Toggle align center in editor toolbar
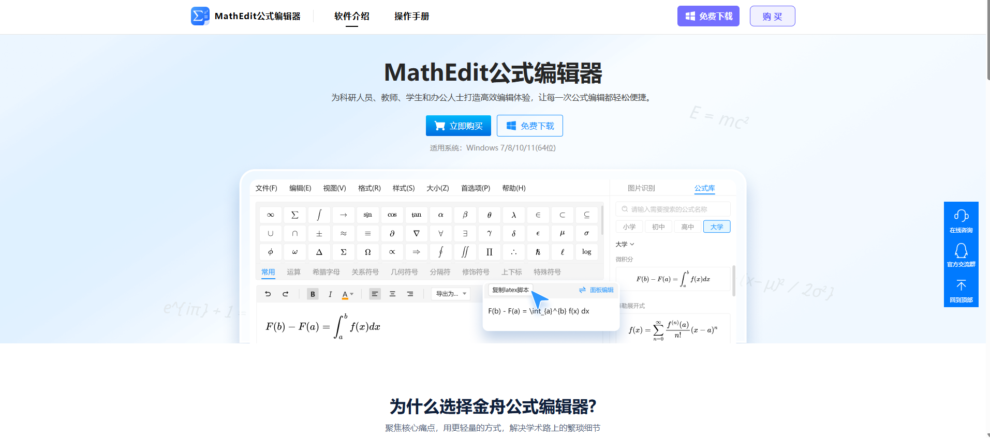Image resolution: width=990 pixels, height=438 pixels. tap(392, 294)
